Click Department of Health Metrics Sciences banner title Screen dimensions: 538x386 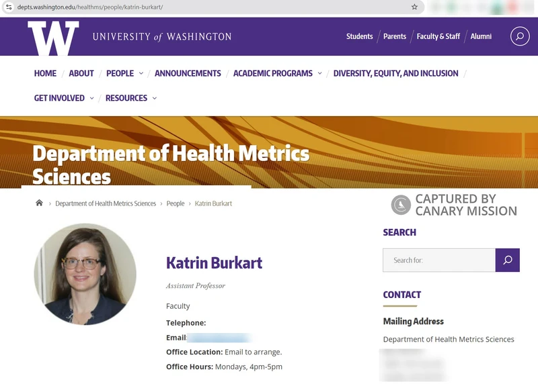pos(171,164)
